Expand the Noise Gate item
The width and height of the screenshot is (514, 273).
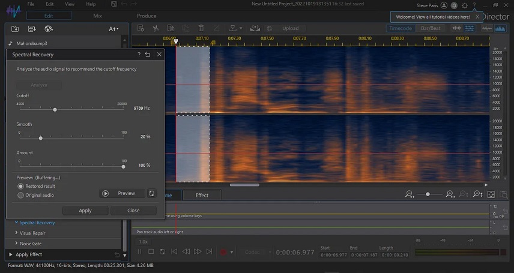pyautogui.click(x=16, y=243)
